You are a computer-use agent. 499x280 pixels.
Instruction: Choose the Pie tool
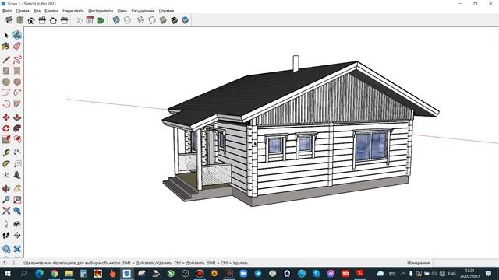(x=17, y=103)
